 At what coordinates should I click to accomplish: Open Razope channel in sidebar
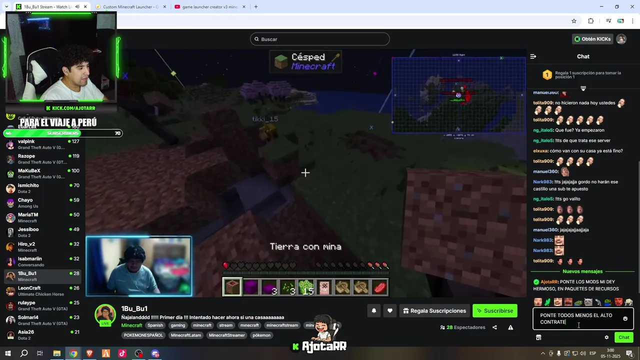pyautogui.click(x=42, y=159)
